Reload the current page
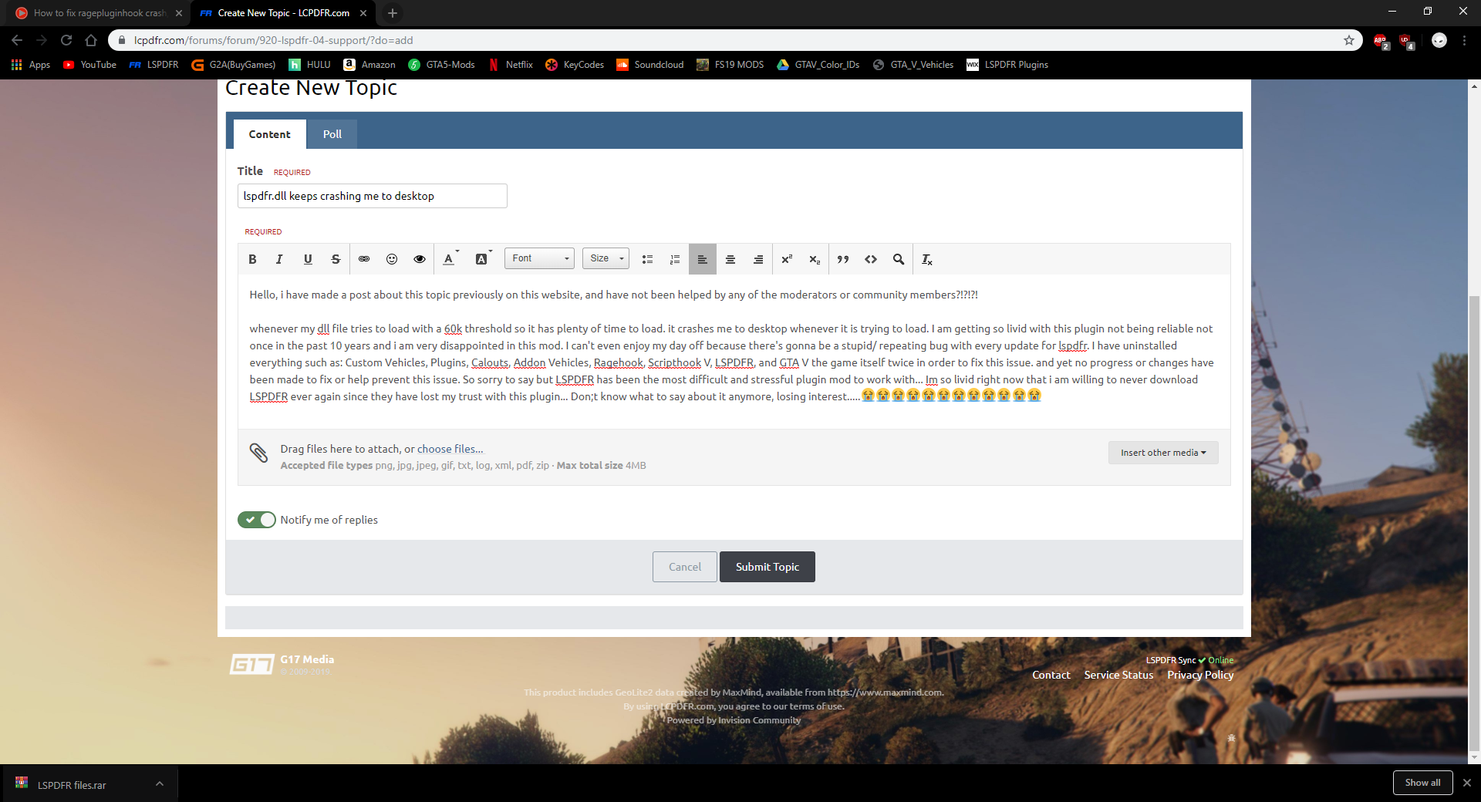This screenshot has width=1481, height=802. (66, 40)
